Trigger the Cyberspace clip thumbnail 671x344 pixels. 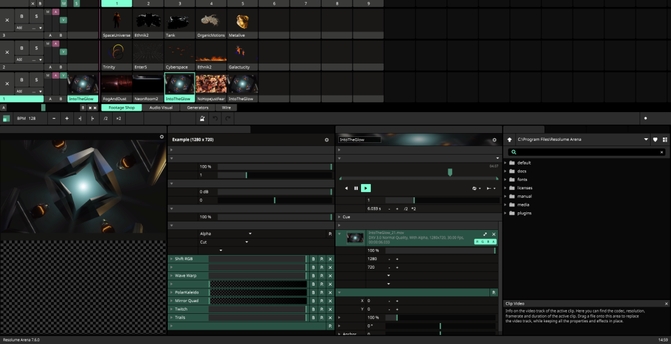180,54
